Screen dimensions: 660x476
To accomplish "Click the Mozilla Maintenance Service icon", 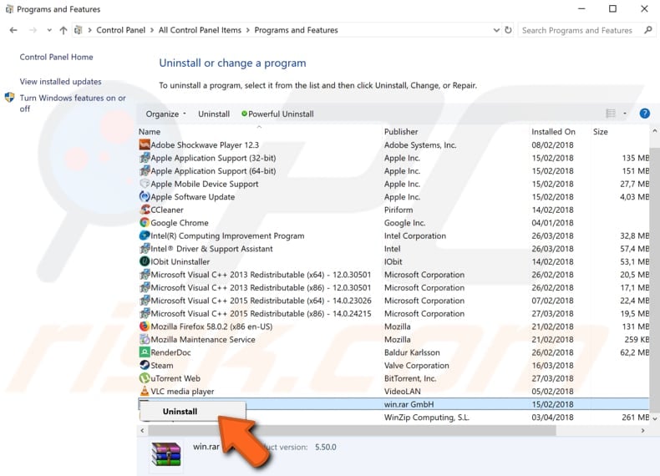I will [145, 339].
